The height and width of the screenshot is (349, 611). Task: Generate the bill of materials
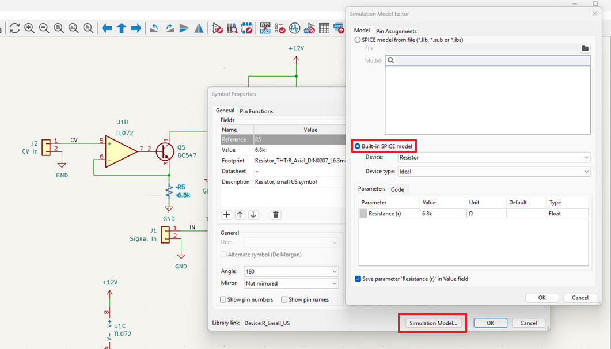[x=339, y=28]
